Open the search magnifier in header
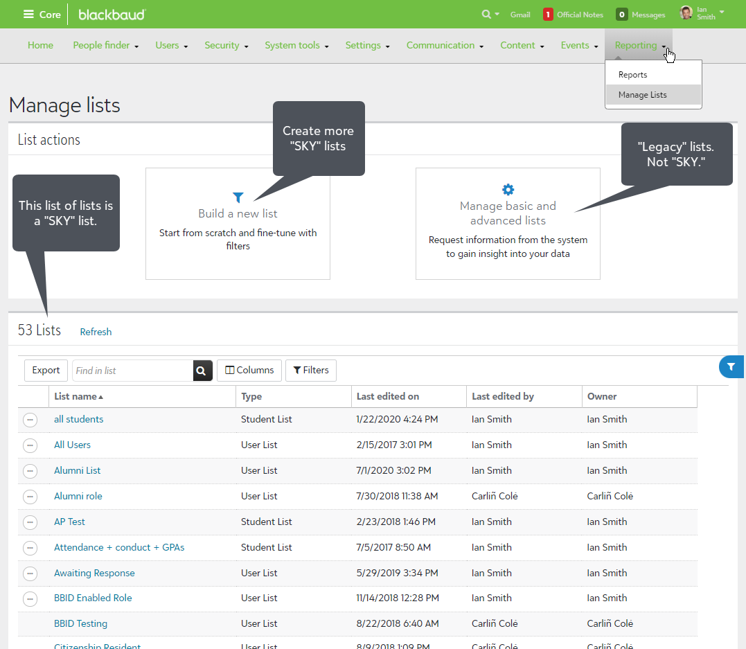Screen dimensions: 746x649 coord(486,15)
